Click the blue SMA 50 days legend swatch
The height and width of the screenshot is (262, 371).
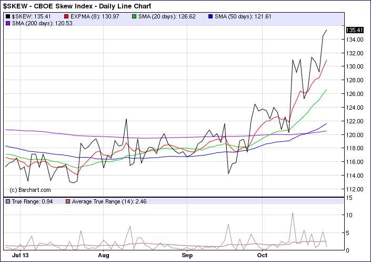tap(210, 16)
